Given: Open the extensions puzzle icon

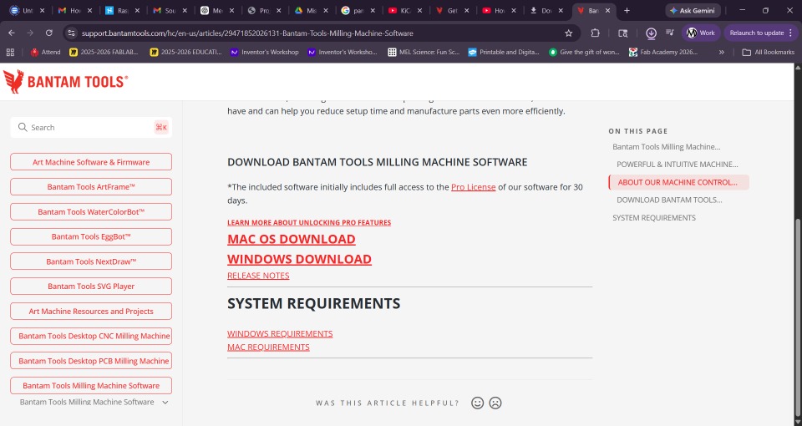Looking at the screenshot, I should coord(595,33).
